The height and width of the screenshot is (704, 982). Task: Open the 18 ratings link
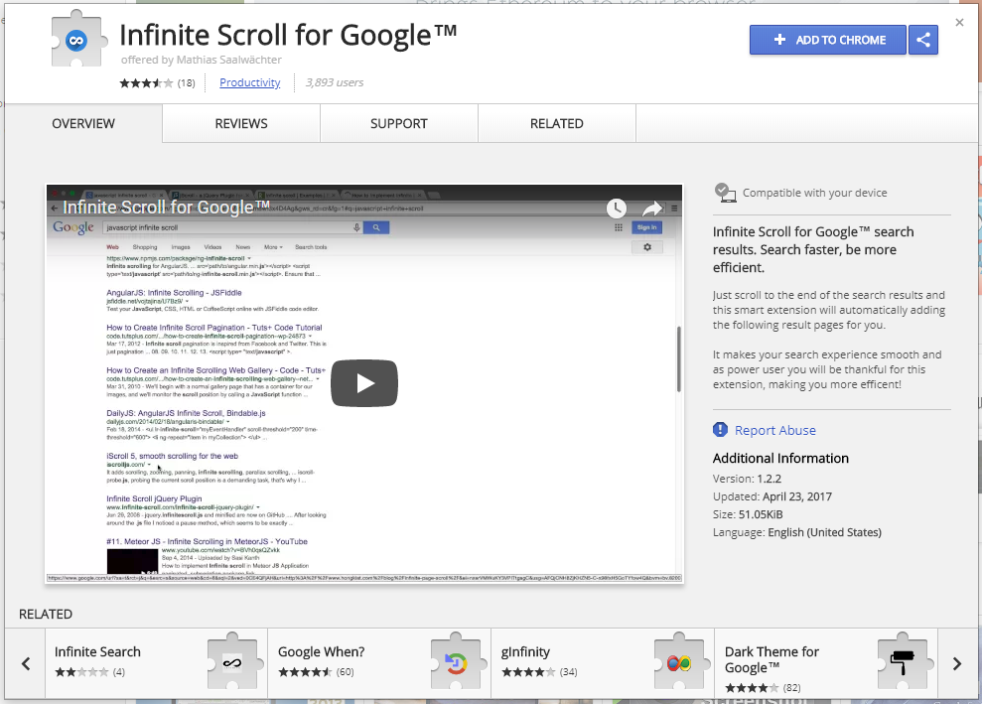(189, 82)
